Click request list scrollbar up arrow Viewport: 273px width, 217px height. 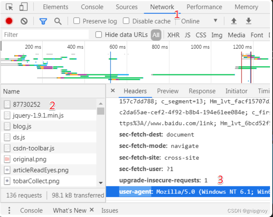tap(101, 104)
